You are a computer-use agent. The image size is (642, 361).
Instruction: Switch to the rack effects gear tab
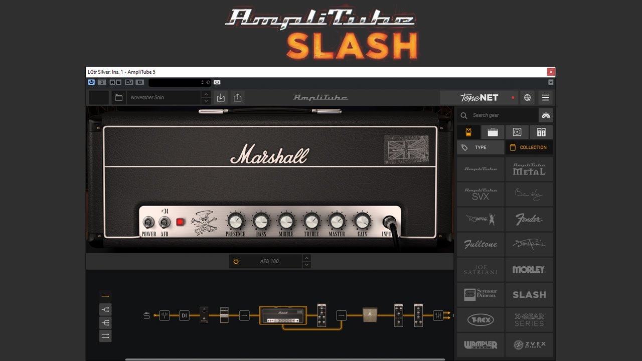pyautogui.click(x=541, y=132)
